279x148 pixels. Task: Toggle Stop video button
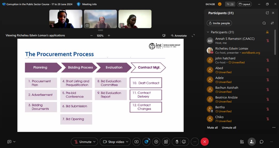tap(113, 142)
